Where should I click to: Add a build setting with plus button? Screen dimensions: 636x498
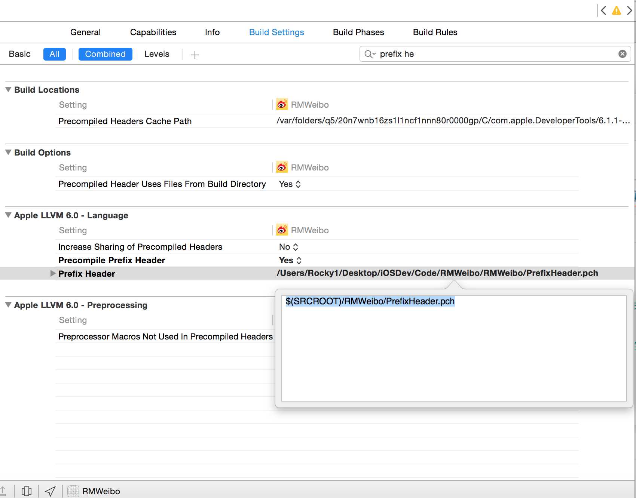pos(195,55)
